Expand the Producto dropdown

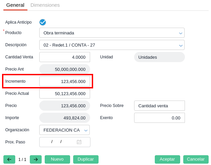(181, 33)
